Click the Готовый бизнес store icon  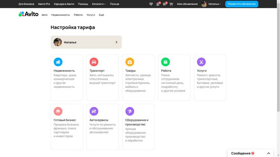coord(58,111)
